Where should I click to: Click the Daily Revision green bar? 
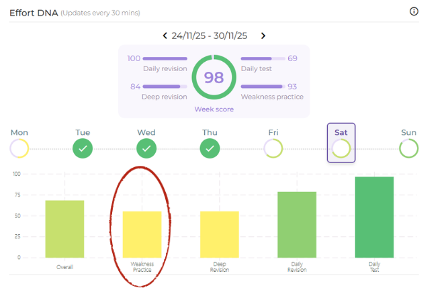click(297, 224)
